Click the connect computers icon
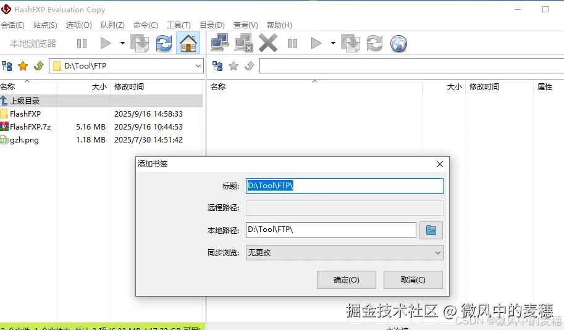Image resolution: width=564 pixels, height=330 pixels. coord(220,43)
